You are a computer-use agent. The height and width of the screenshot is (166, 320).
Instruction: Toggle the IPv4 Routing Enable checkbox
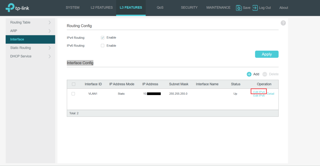pos(102,38)
